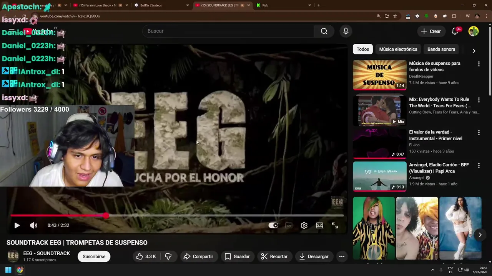Click the zoom magnifier in address bar
This screenshot has width=492, height=276.
coord(379,16)
